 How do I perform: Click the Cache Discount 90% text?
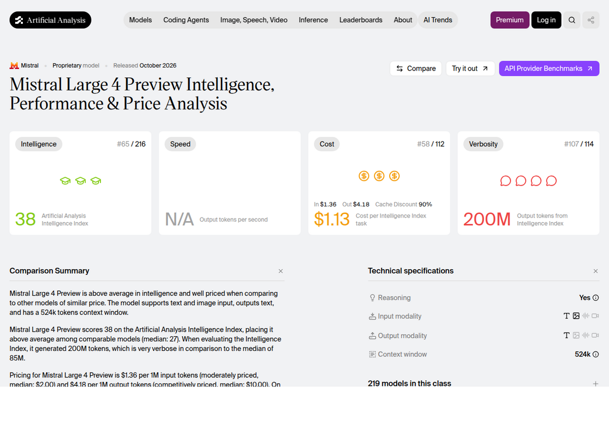point(403,204)
